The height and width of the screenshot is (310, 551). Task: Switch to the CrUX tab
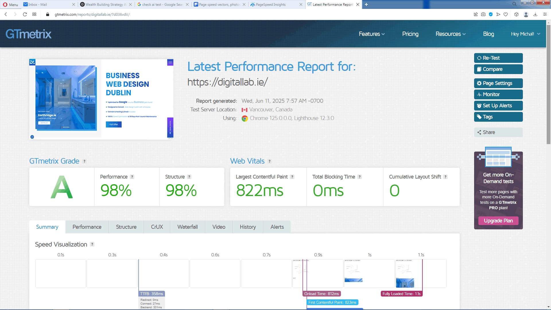157,227
